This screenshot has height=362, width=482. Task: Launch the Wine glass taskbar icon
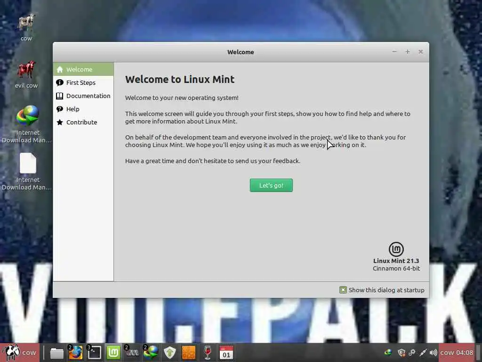208,353
